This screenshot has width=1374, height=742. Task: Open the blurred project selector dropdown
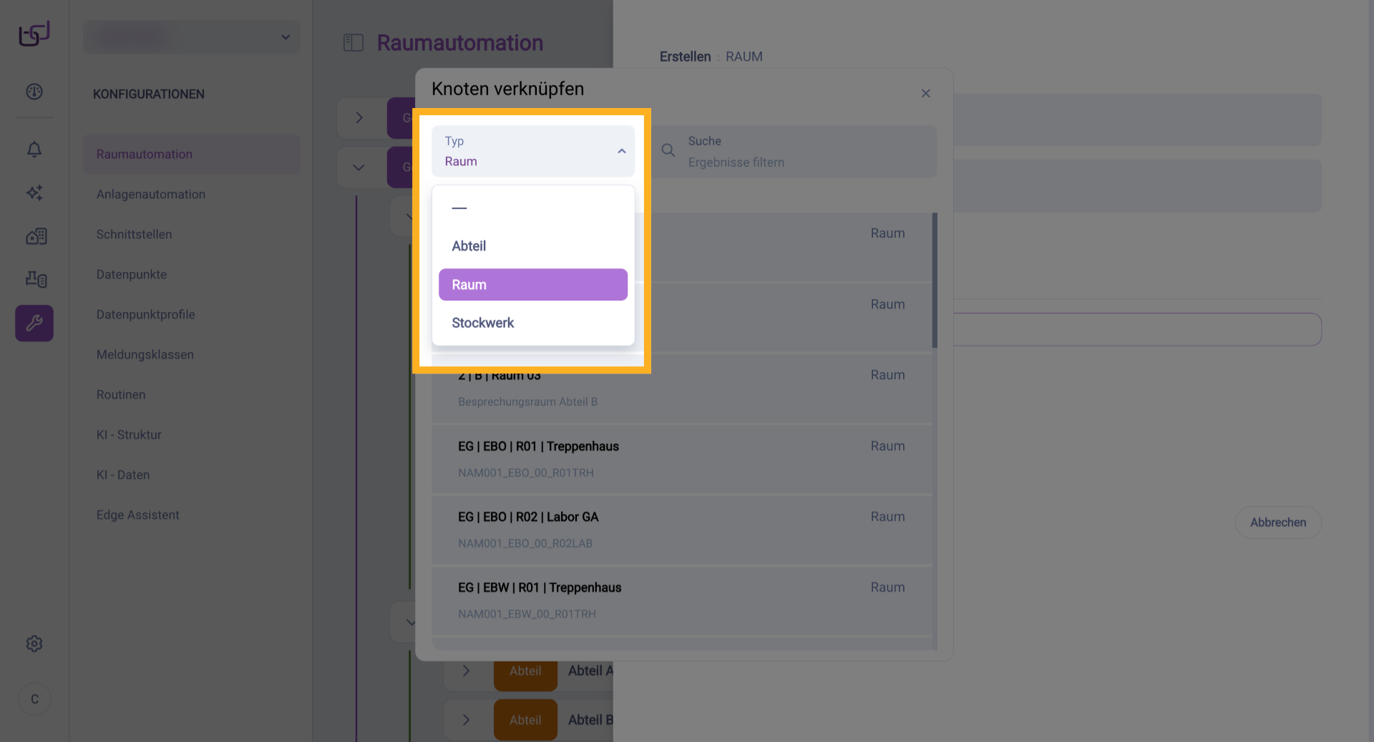(x=191, y=37)
